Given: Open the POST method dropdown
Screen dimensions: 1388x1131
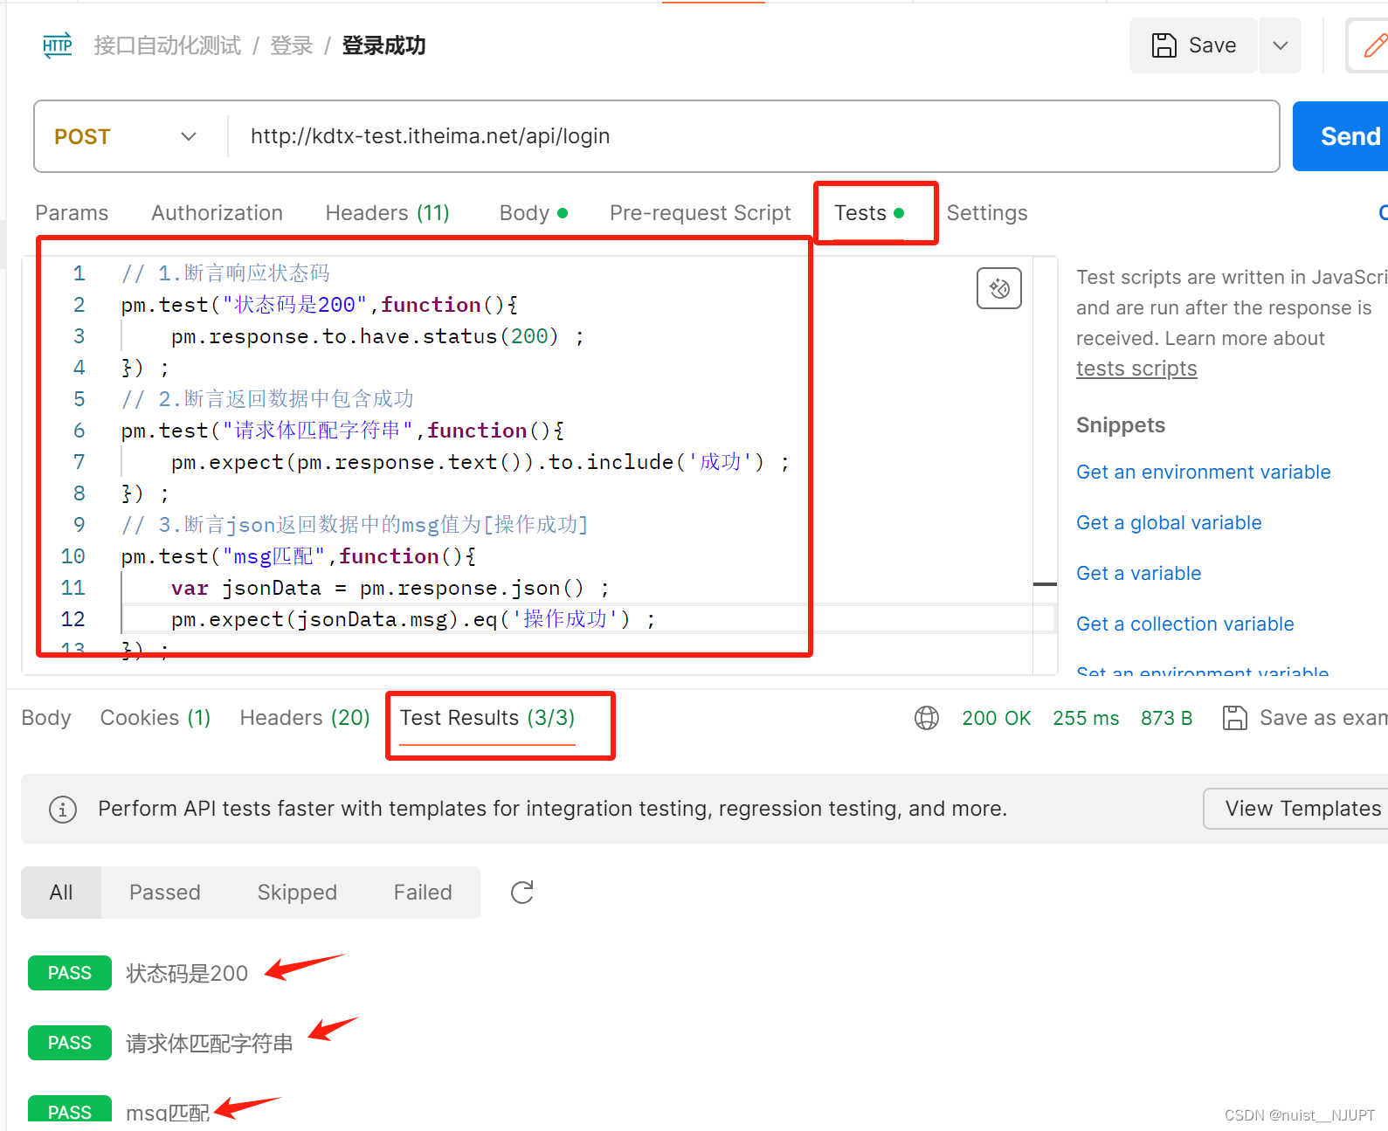Looking at the screenshot, I should point(127,137).
